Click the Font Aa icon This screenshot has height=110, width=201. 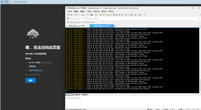pyautogui.click(x=96, y=15)
